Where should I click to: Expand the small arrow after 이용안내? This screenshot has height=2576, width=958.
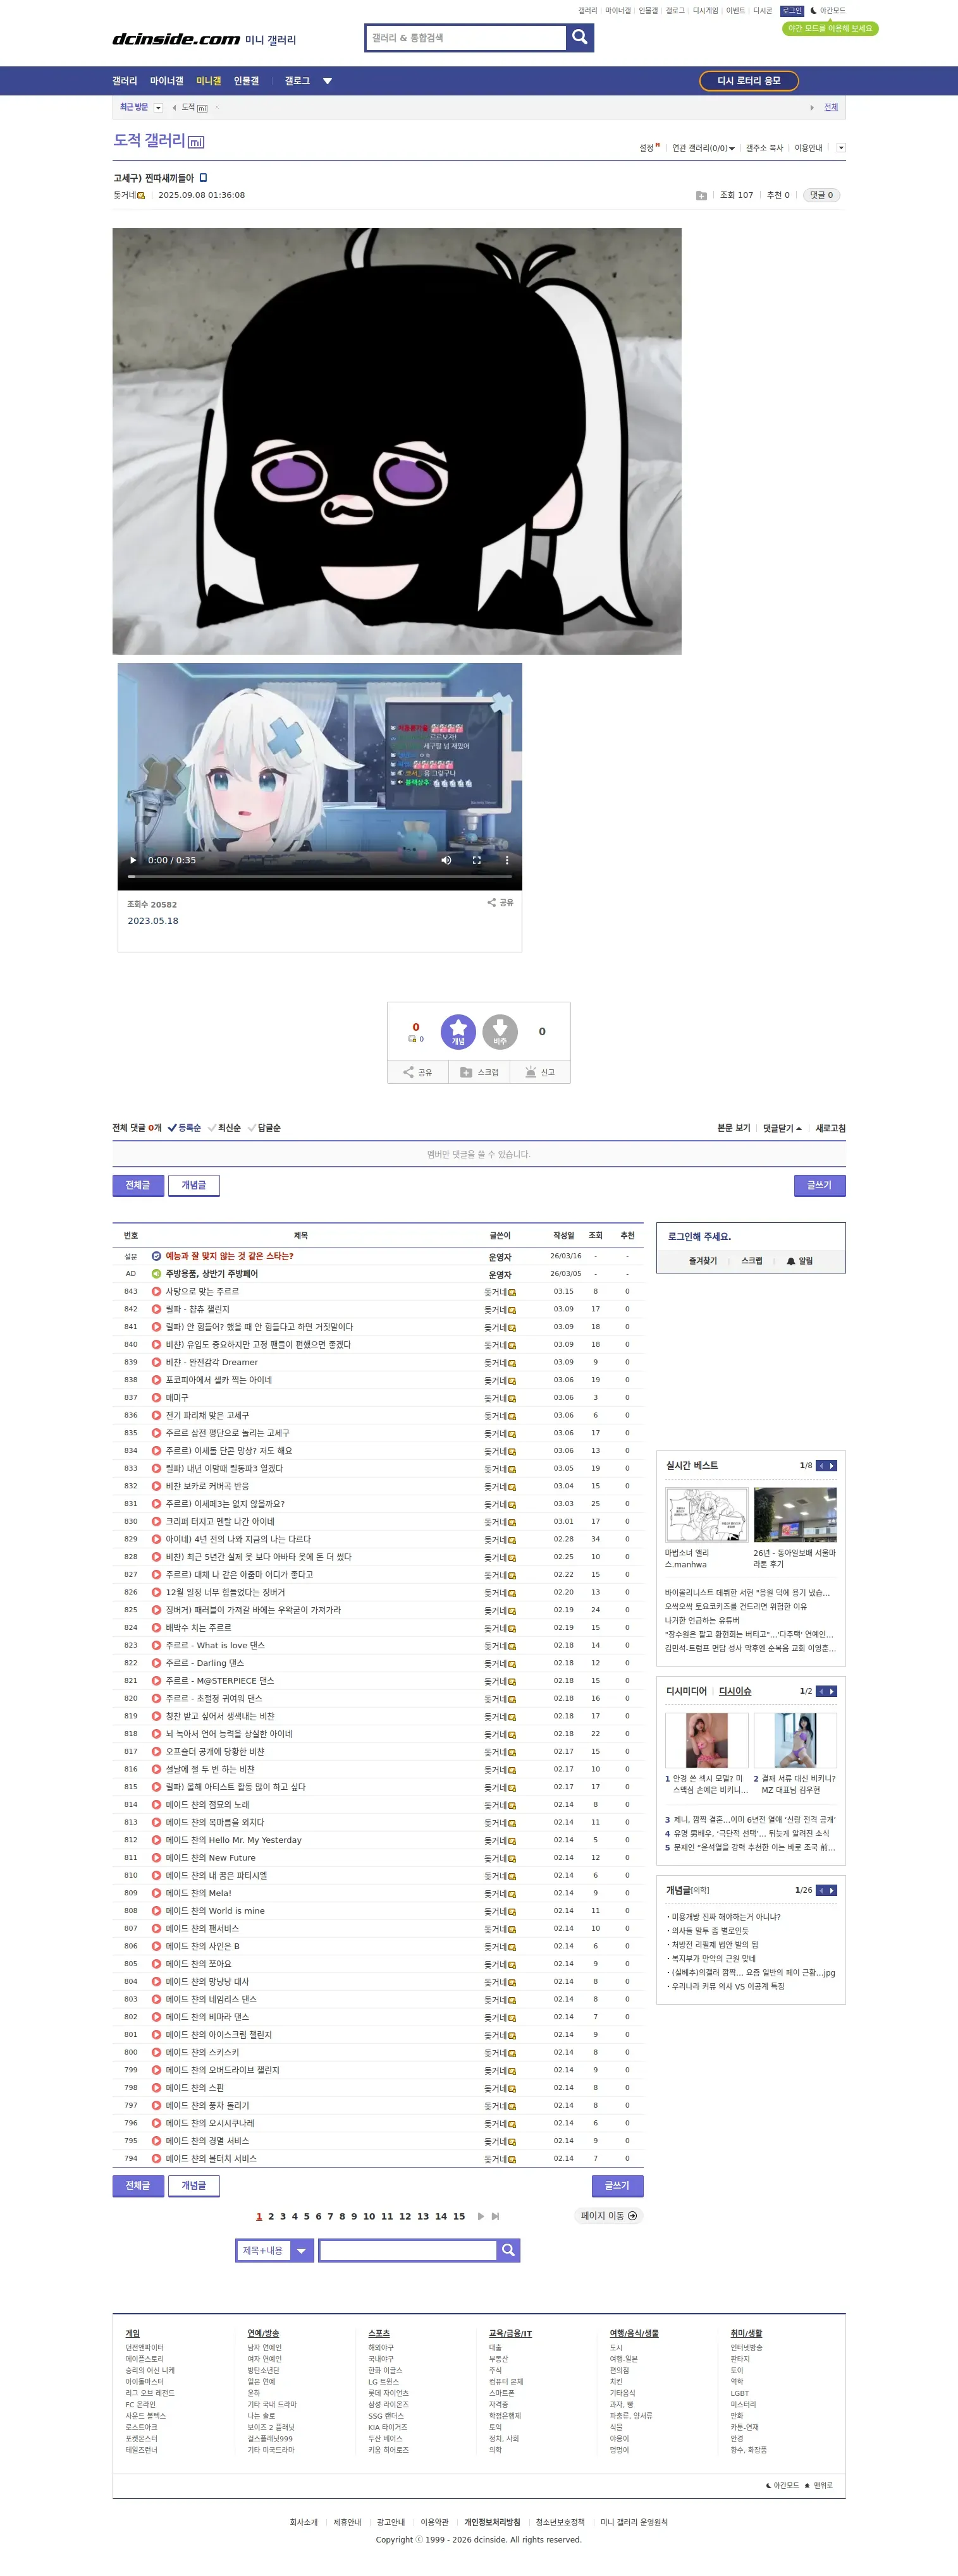point(841,148)
